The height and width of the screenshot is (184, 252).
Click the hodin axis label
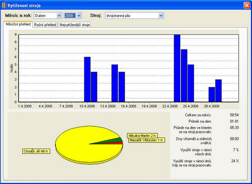click(12, 68)
